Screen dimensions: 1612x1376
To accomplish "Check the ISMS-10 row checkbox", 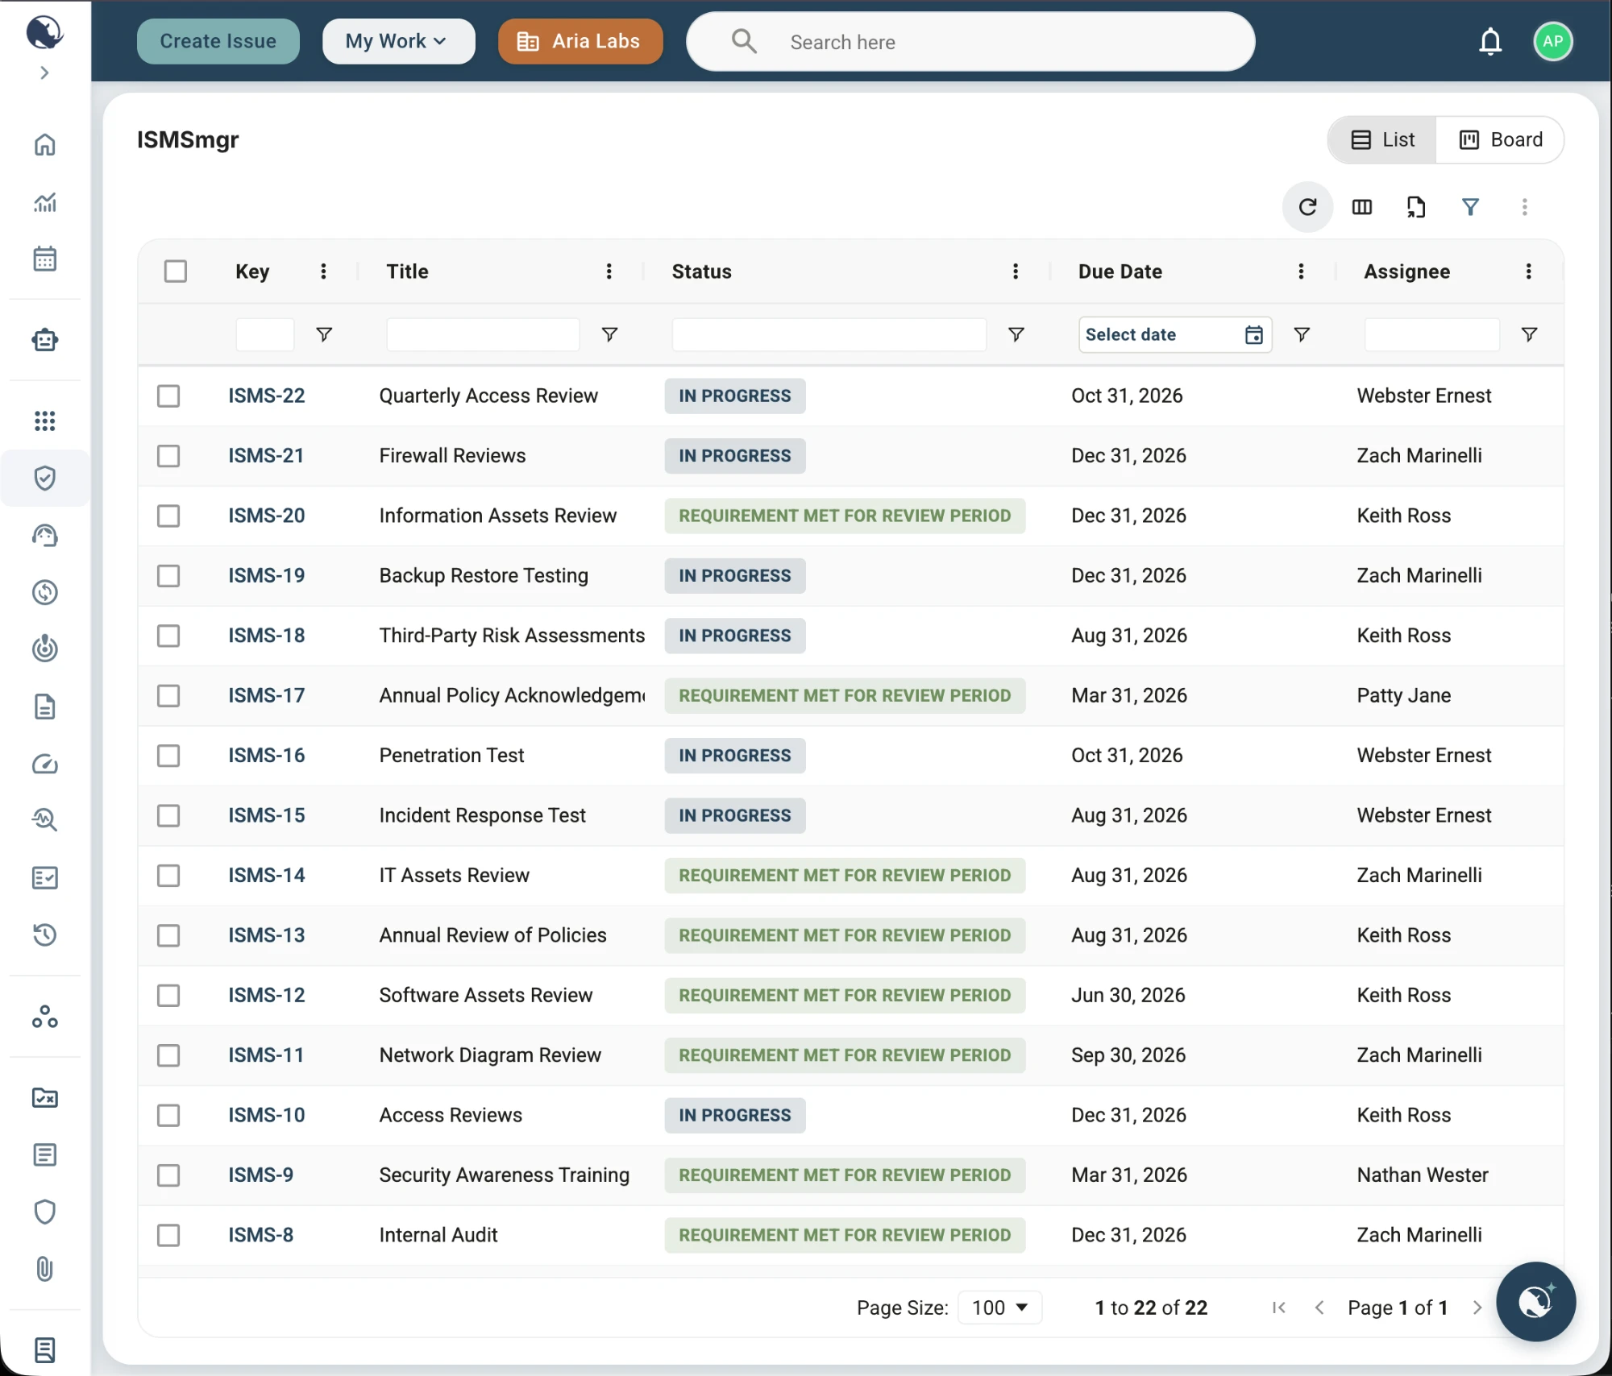I will 168,1115.
